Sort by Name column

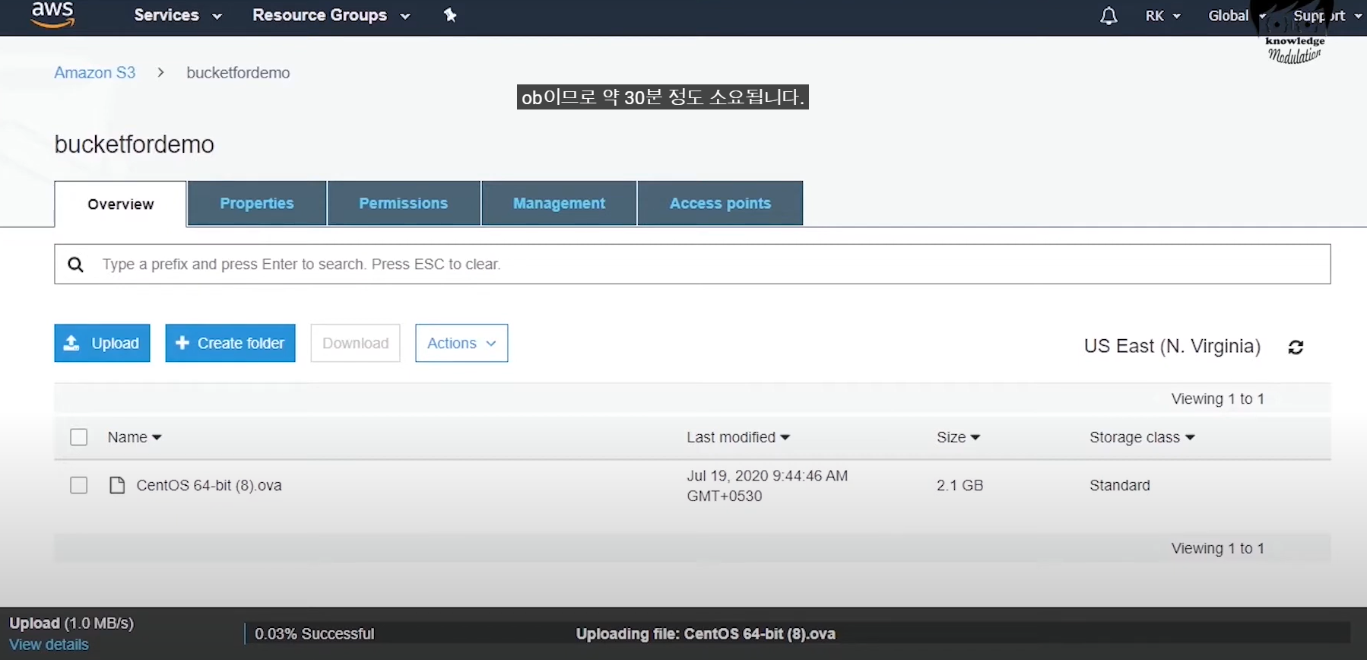(135, 437)
